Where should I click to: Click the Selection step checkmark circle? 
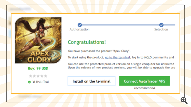click(x=161, y=25)
